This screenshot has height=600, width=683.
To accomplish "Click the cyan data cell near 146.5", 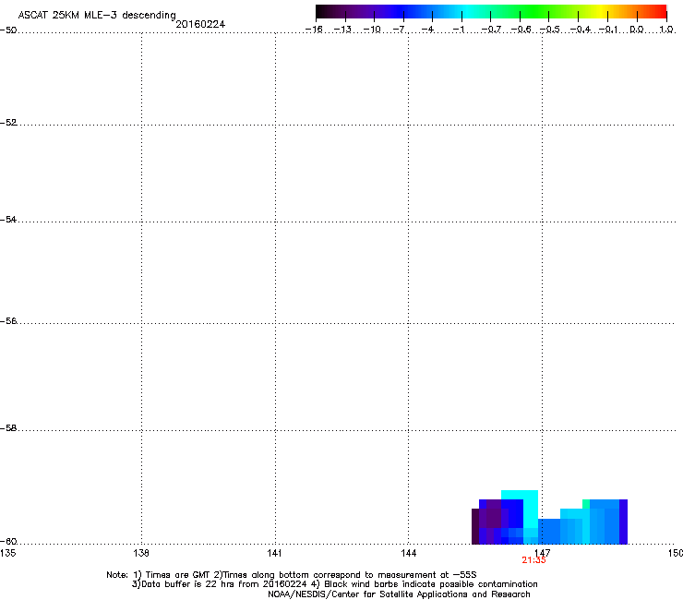I will 530,509.
